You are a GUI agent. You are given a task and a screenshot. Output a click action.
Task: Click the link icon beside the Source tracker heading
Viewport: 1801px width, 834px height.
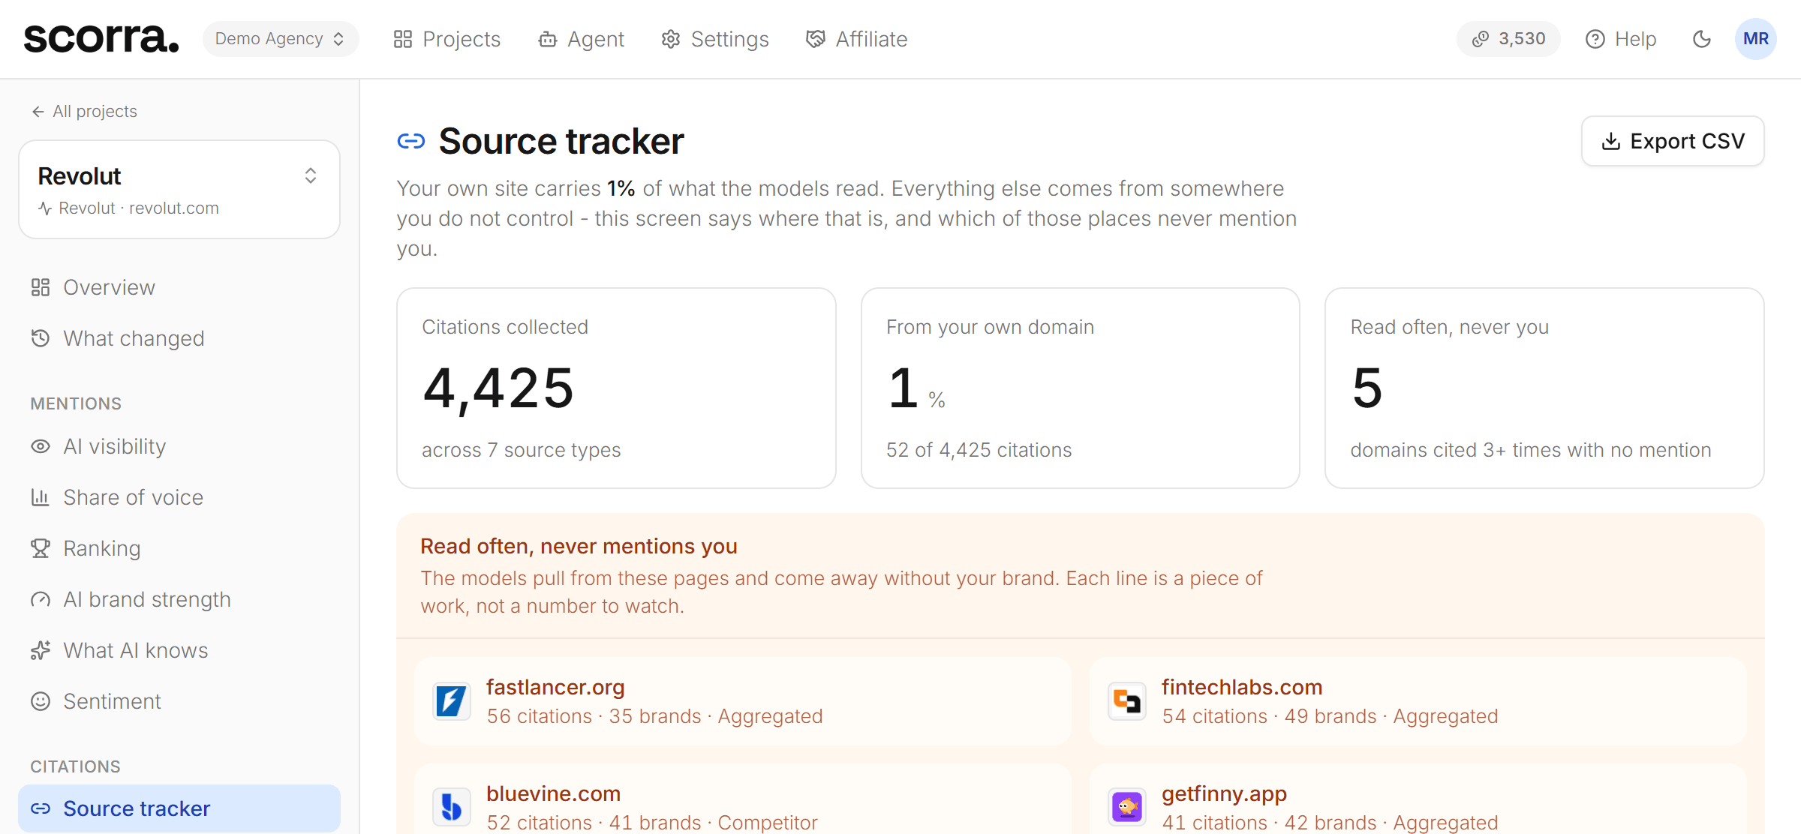[411, 141]
